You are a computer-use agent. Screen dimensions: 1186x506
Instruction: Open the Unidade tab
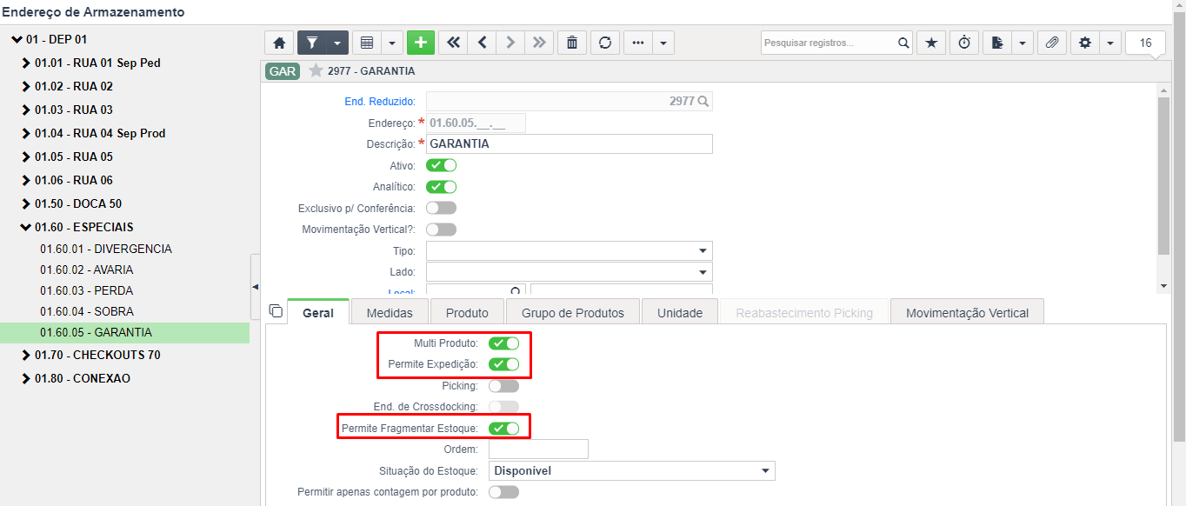pos(680,312)
